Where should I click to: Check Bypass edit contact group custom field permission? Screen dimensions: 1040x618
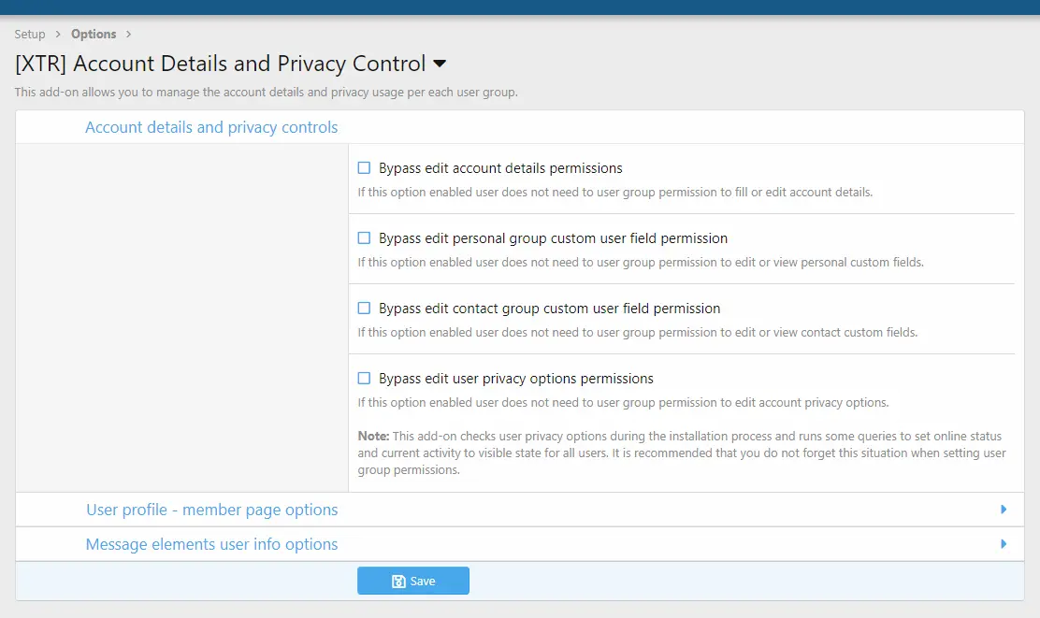[x=364, y=309]
